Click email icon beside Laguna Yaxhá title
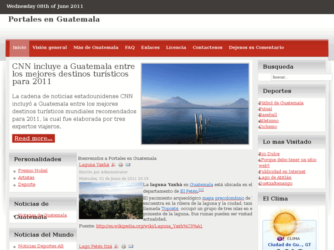Screen dimensions: 334x250 point(128,165)
